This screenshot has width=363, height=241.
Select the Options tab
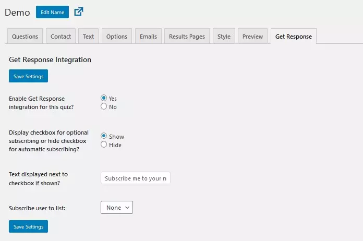point(117,37)
